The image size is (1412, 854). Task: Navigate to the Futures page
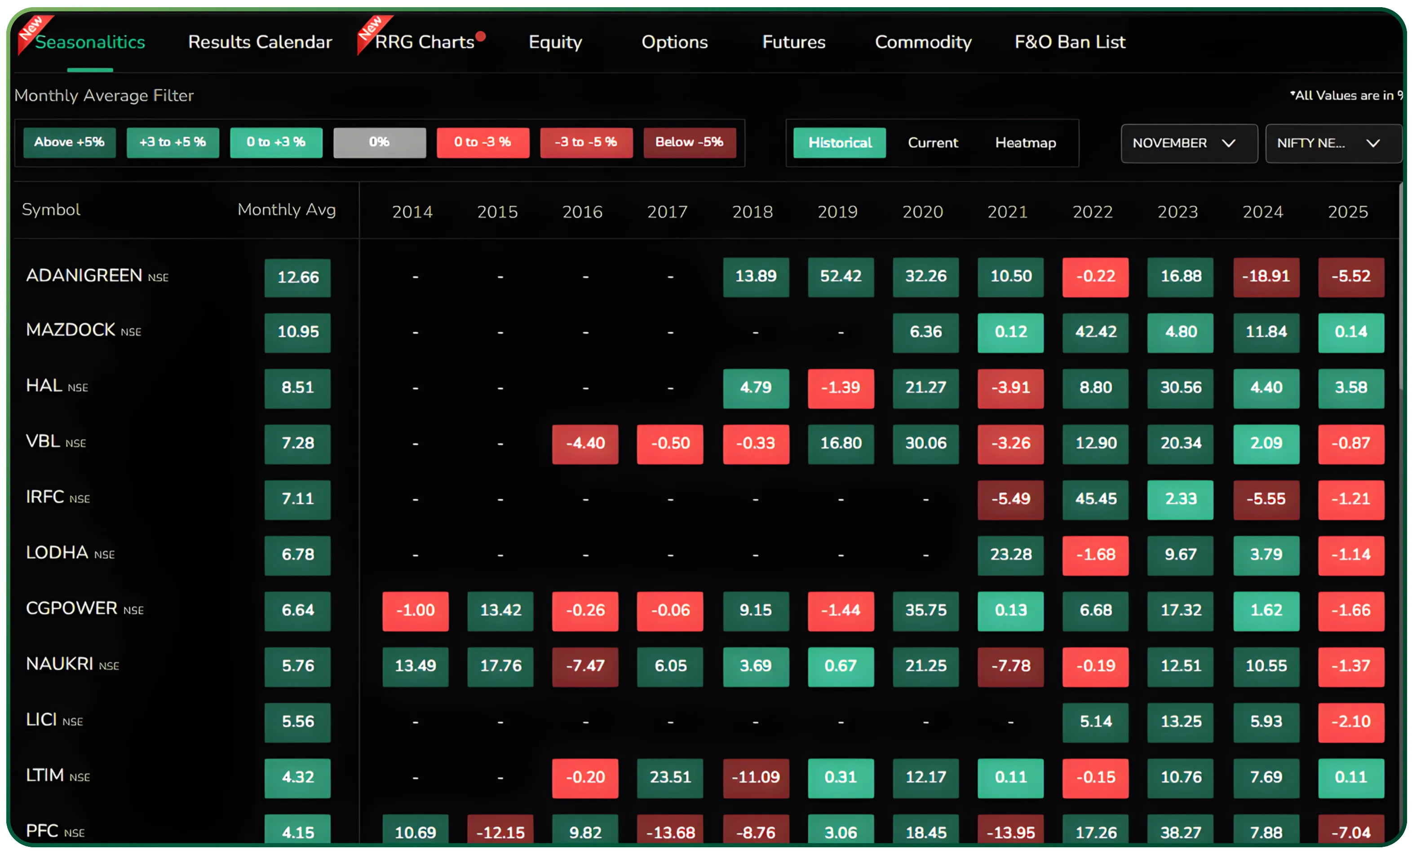click(793, 42)
